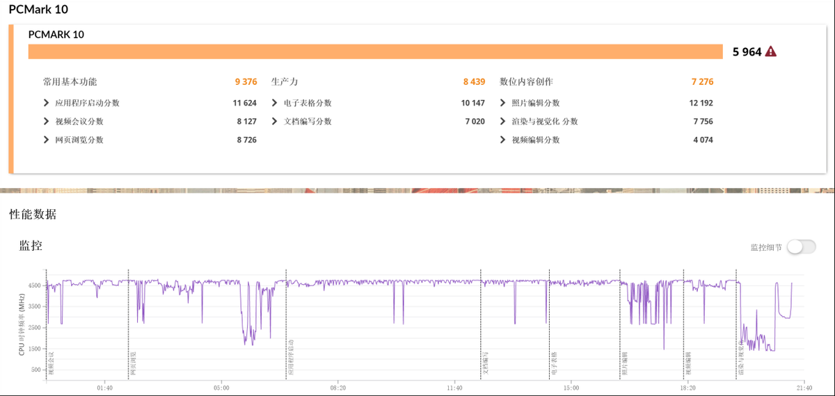Click the 8 127 video conferencing value
835x396 pixels.
[x=247, y=122]
